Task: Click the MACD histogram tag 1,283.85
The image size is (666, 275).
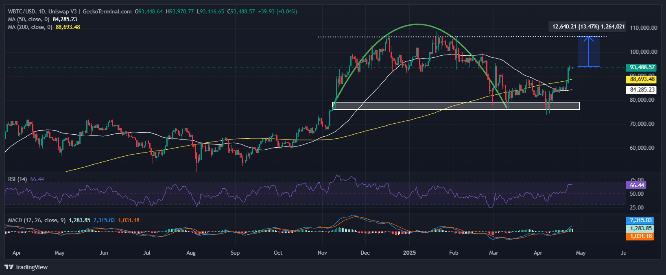Action: click(640, 228)
